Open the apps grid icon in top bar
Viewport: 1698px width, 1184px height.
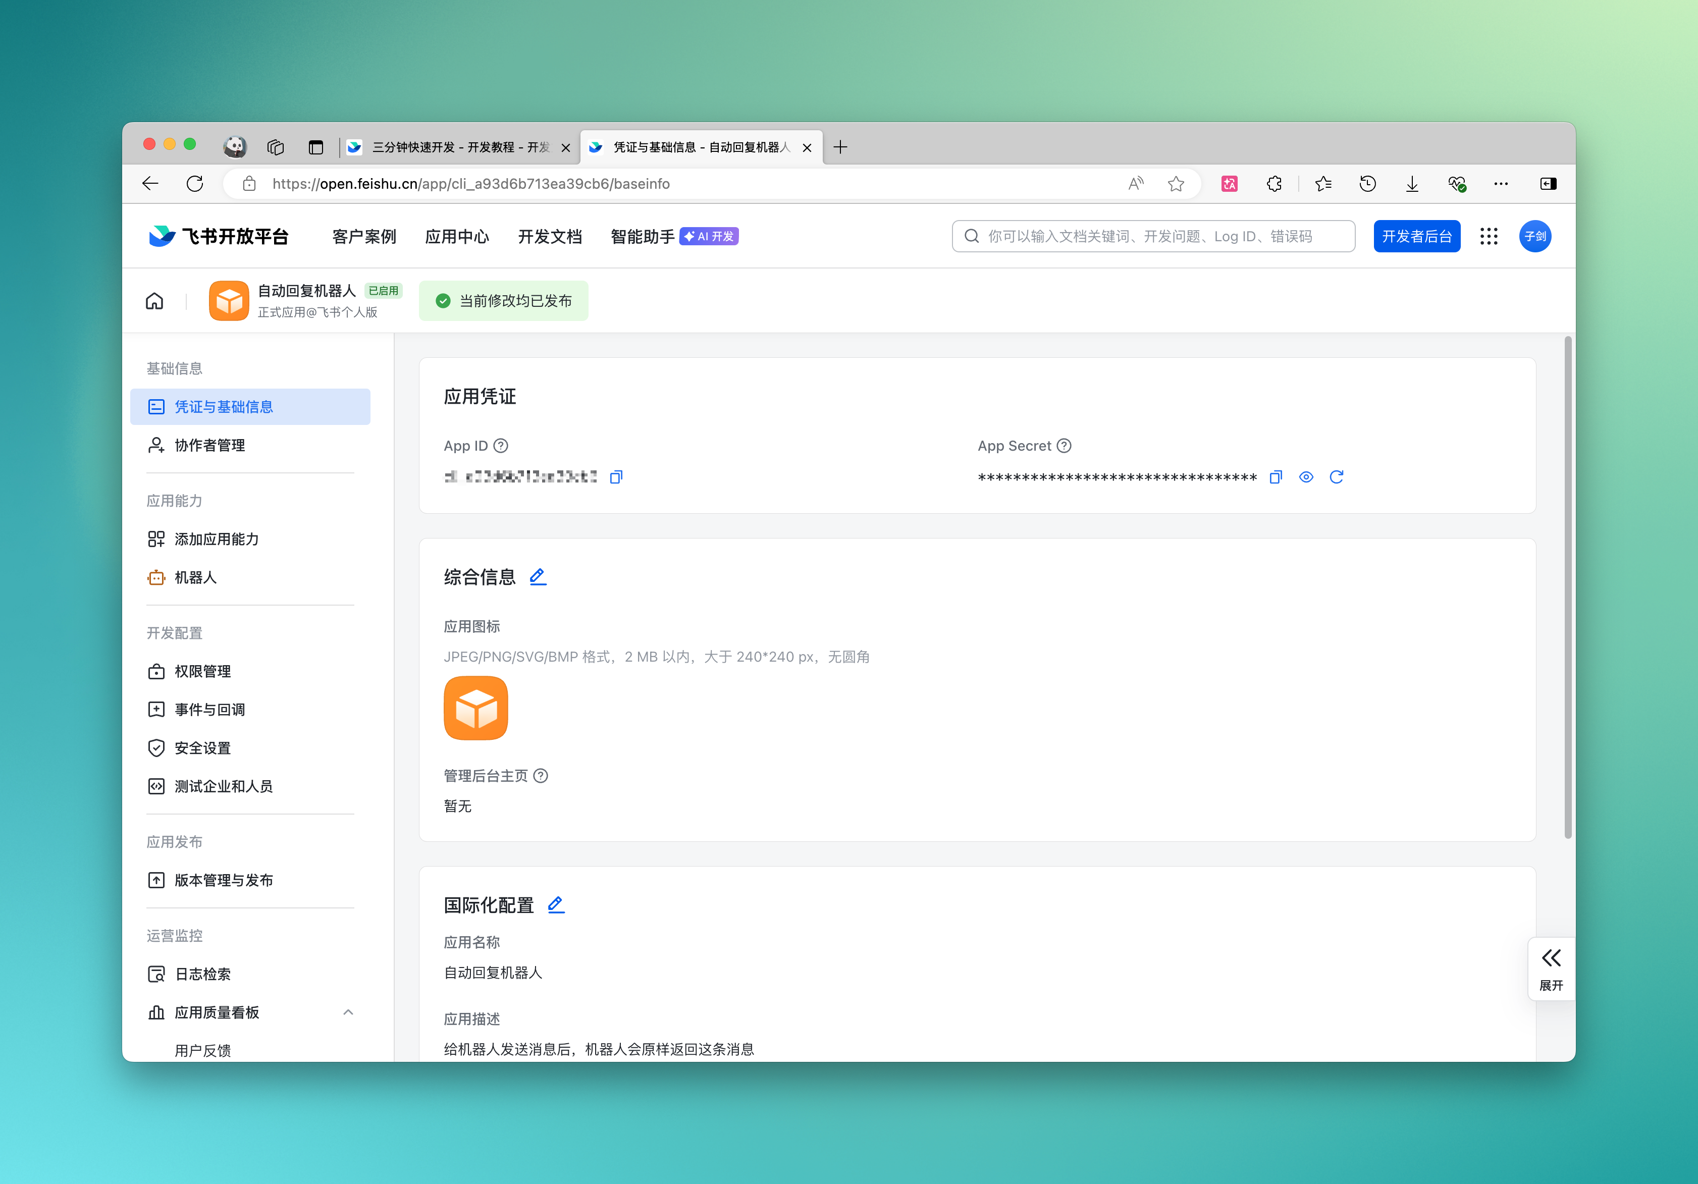point(1489,236)
